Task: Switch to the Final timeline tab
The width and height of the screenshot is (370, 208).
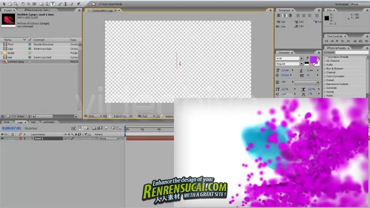Action: (6, 122)
